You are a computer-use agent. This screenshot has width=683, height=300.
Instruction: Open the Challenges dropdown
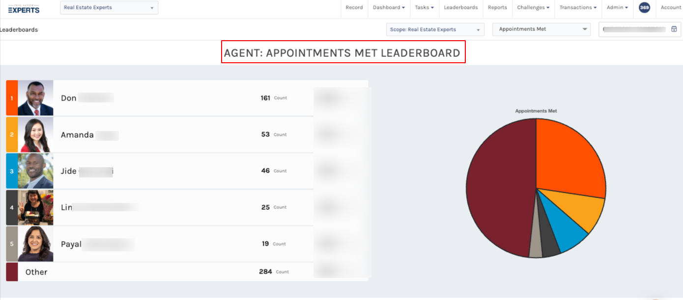(x=533, y=8)
